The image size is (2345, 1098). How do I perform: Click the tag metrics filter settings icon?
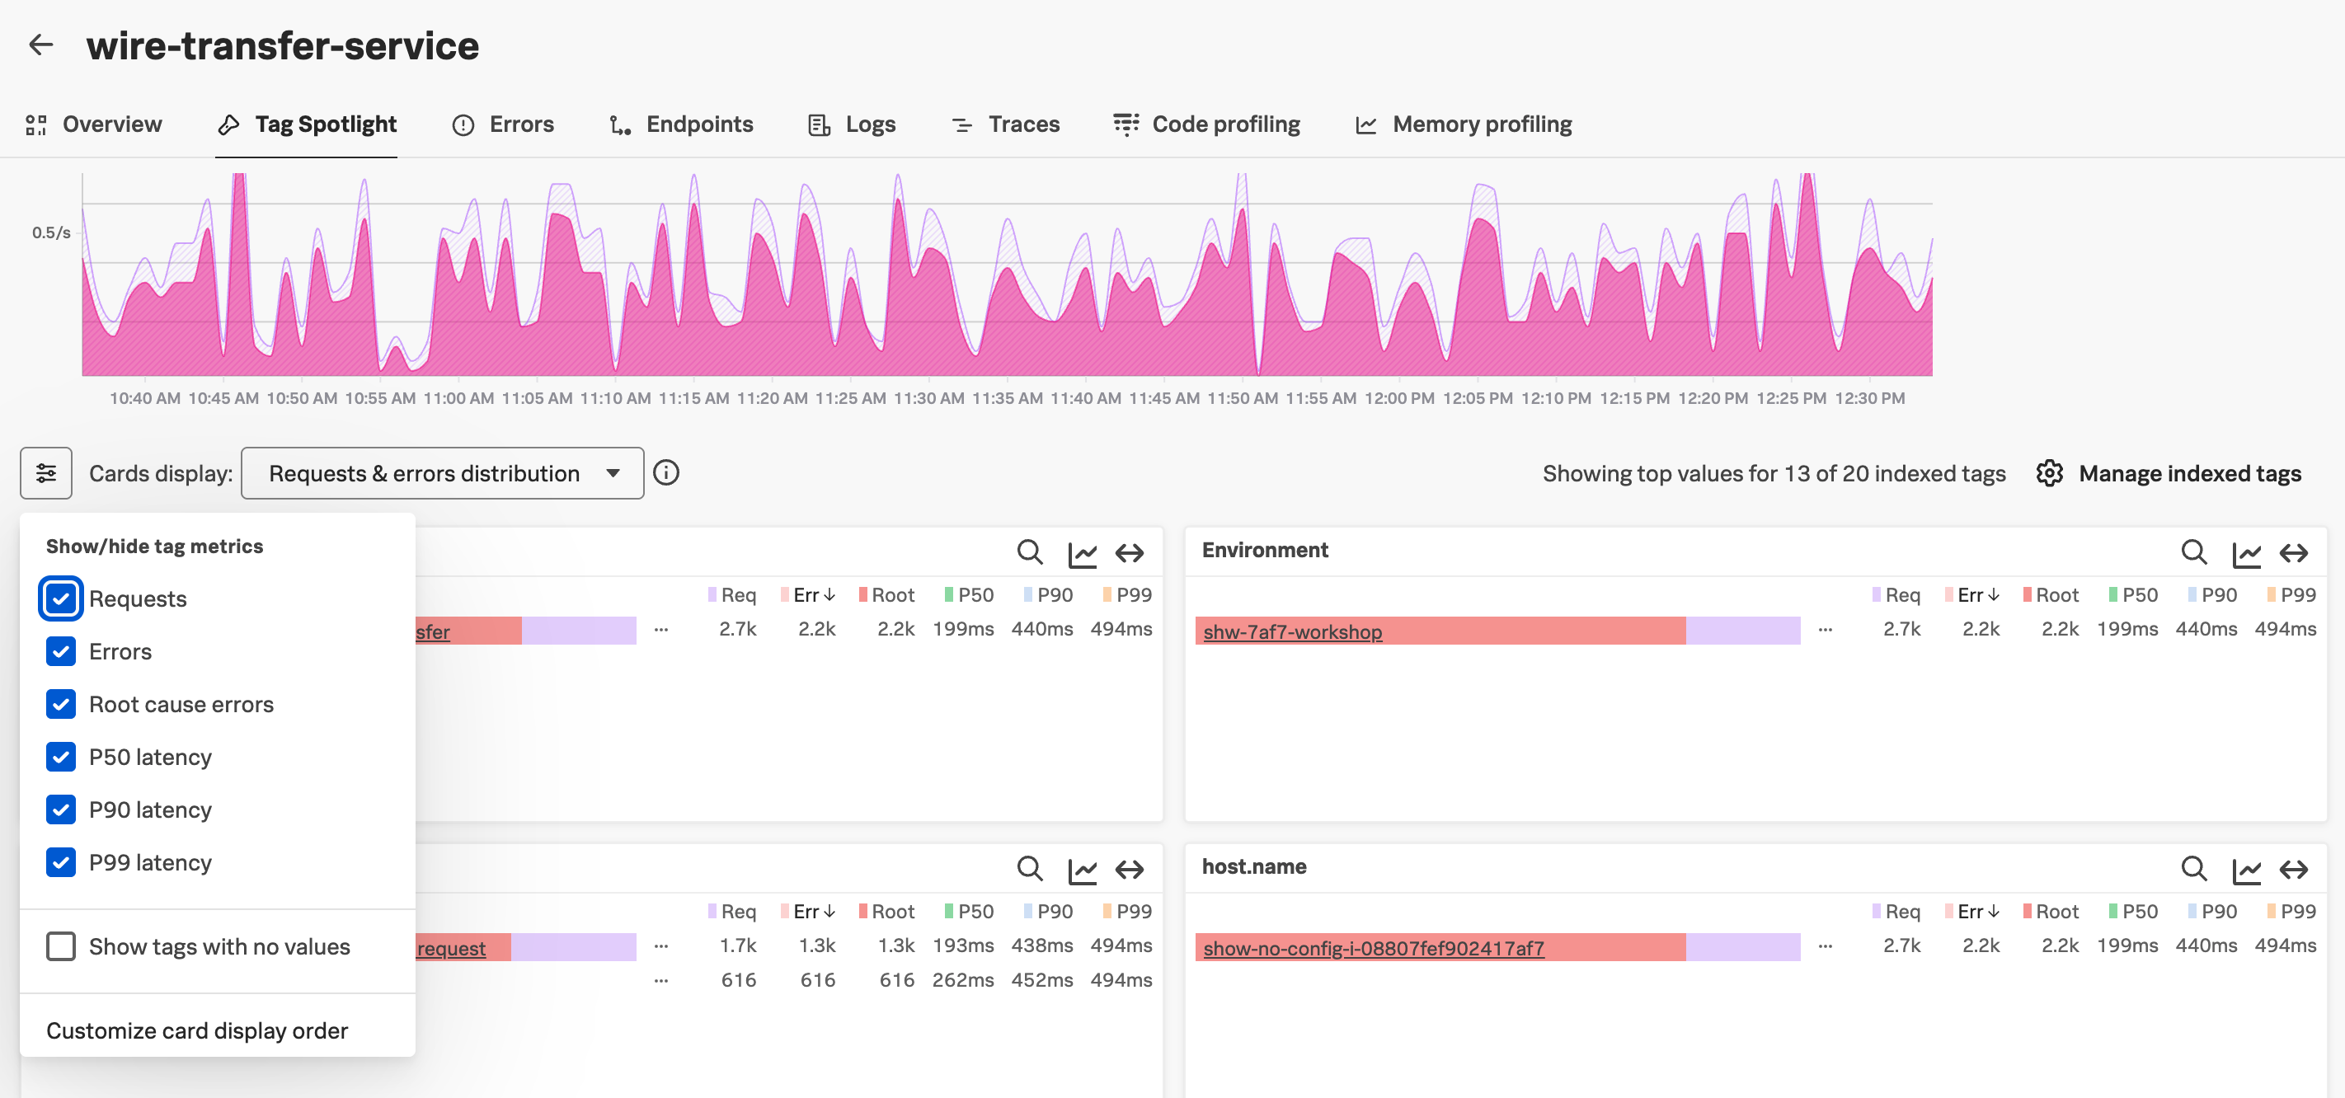[x=46, y=473]
